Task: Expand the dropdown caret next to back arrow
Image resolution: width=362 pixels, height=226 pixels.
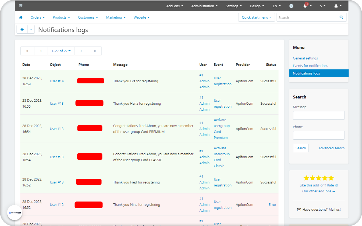Action: point(31,30)
